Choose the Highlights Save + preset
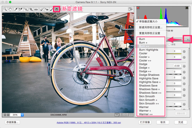 pos(151,82)
